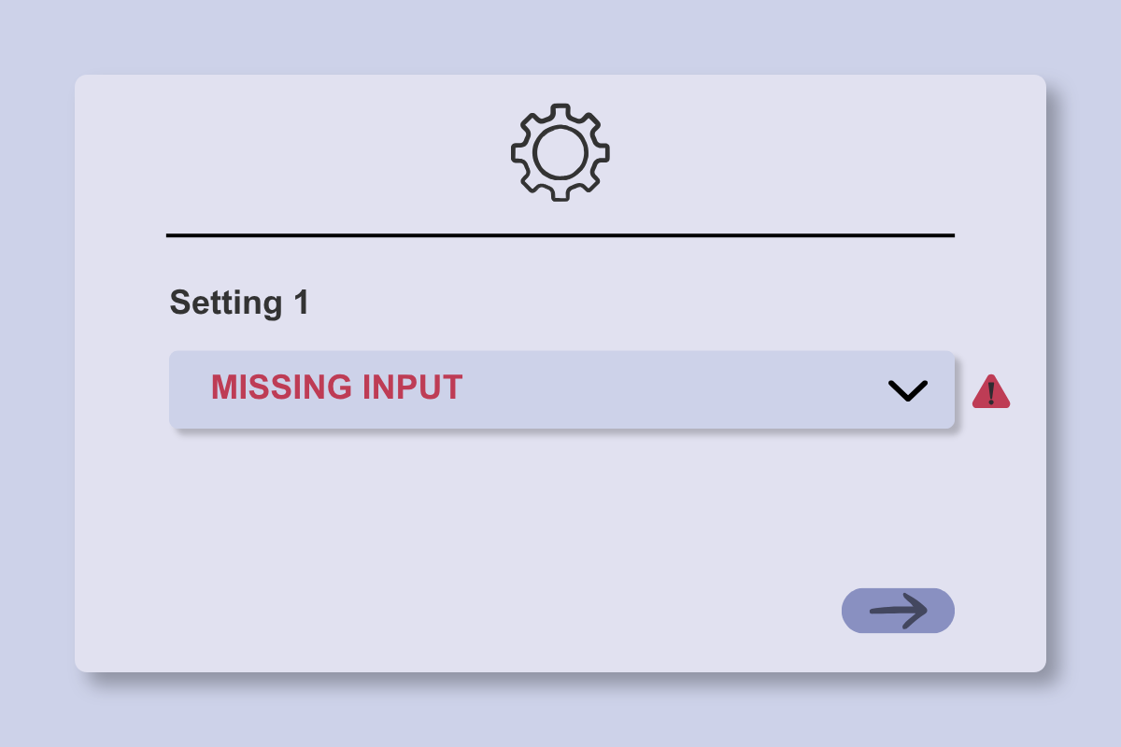Click the horizontal divider below the gear
Viewport: 1121px width, 747px height.
pyautogui.click(x=560, y=235)
